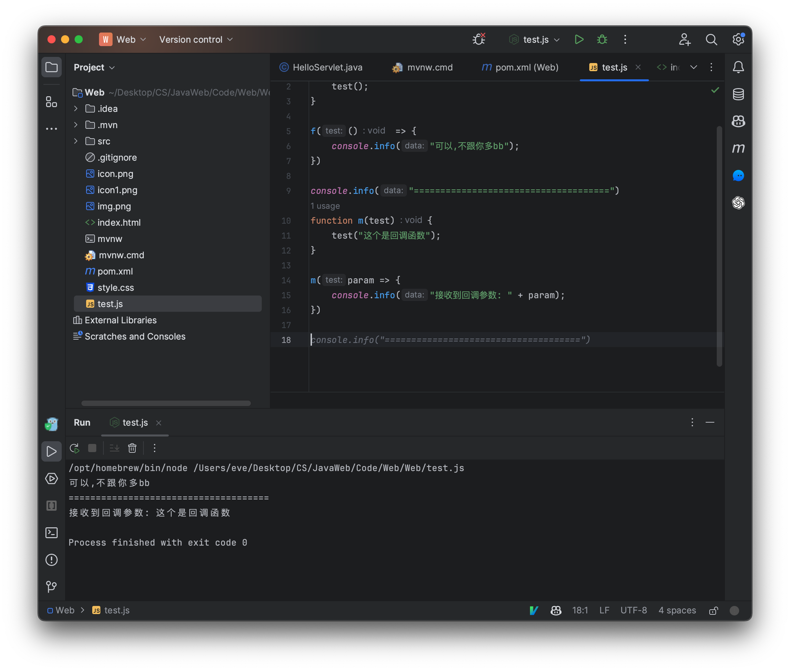Viewport: 790px width, 671px height.
Task: Expand the src folder
Action: [x=76, y=141]
